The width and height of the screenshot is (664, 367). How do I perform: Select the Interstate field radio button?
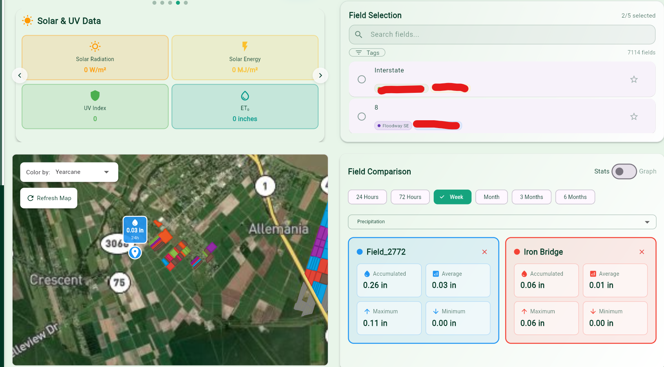[x=361, y=79]
